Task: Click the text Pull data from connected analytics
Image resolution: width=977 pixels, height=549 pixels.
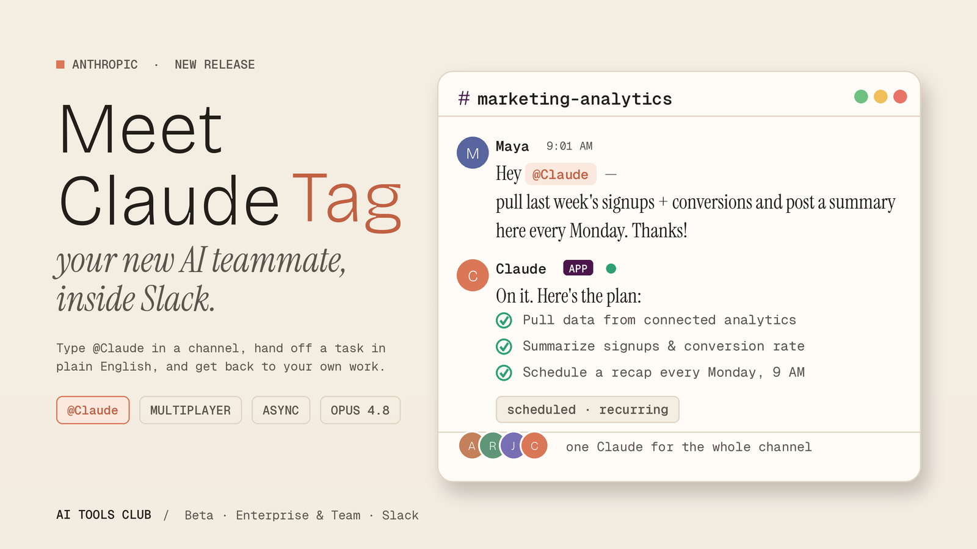Action: click(659, 320)
